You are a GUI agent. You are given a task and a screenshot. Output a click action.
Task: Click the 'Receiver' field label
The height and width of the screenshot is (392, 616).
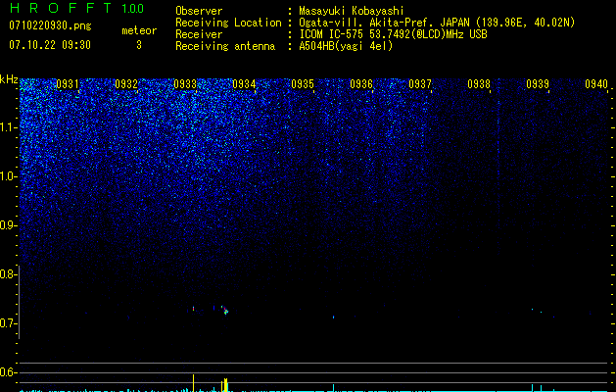(x=199, y=34)
